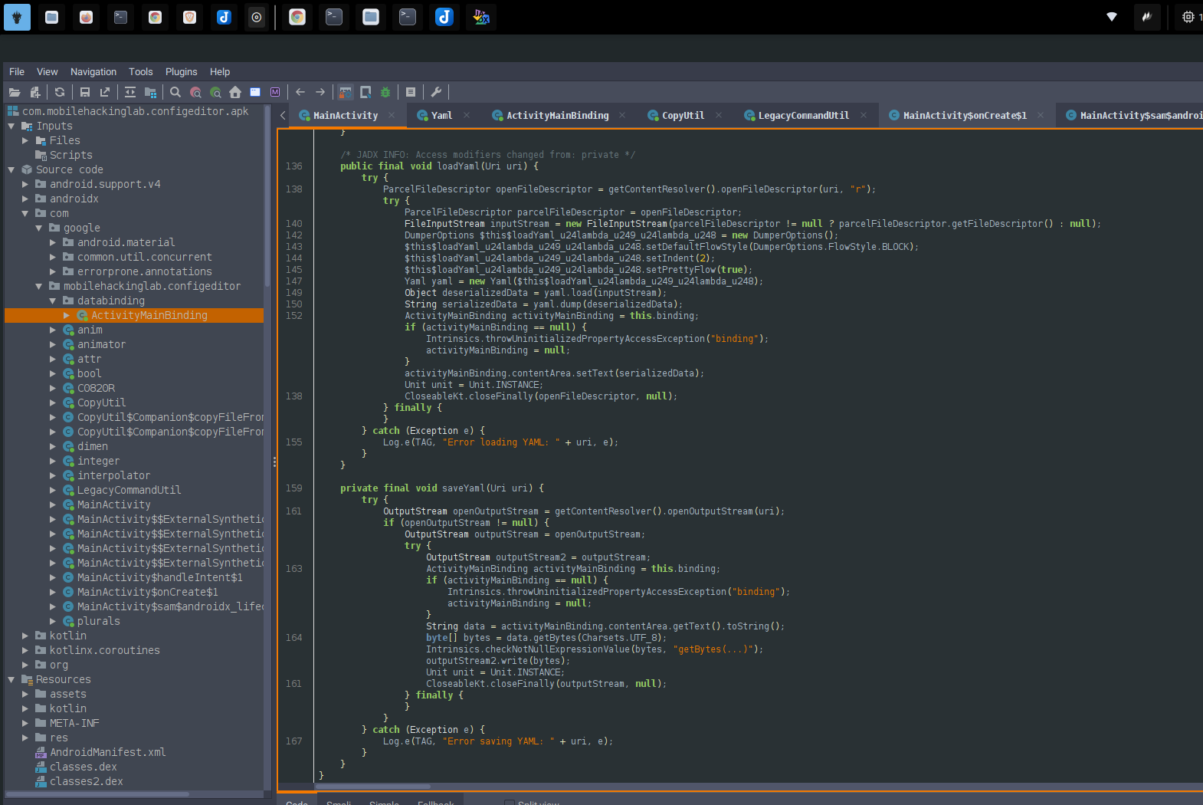Click the Save project disk icon

pos(85,92)
